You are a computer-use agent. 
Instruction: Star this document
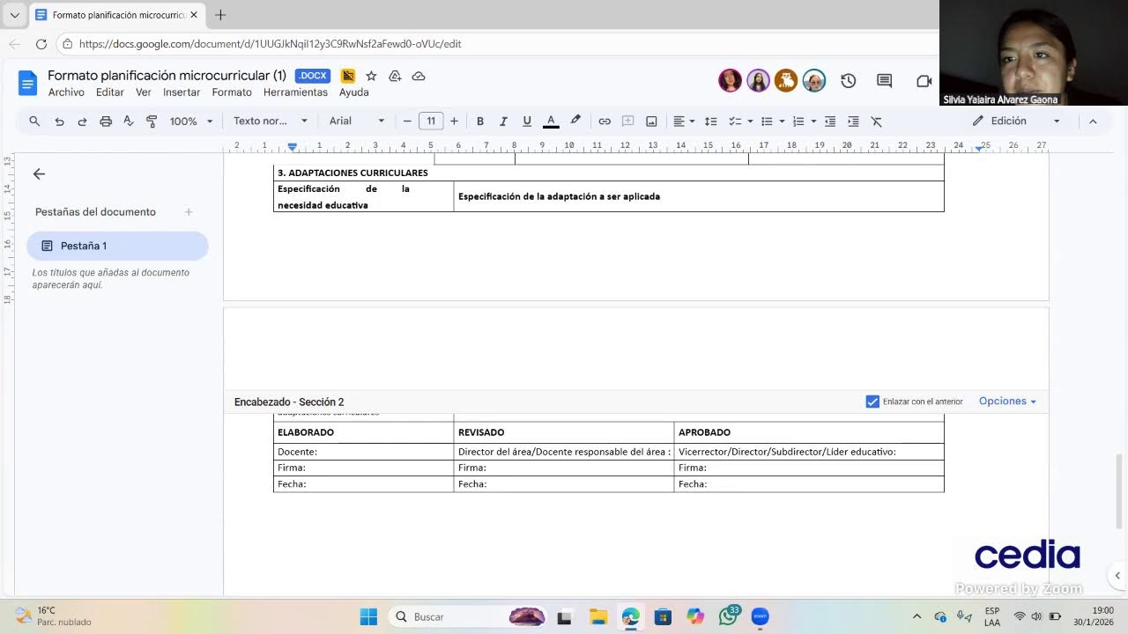coord(371,77)
